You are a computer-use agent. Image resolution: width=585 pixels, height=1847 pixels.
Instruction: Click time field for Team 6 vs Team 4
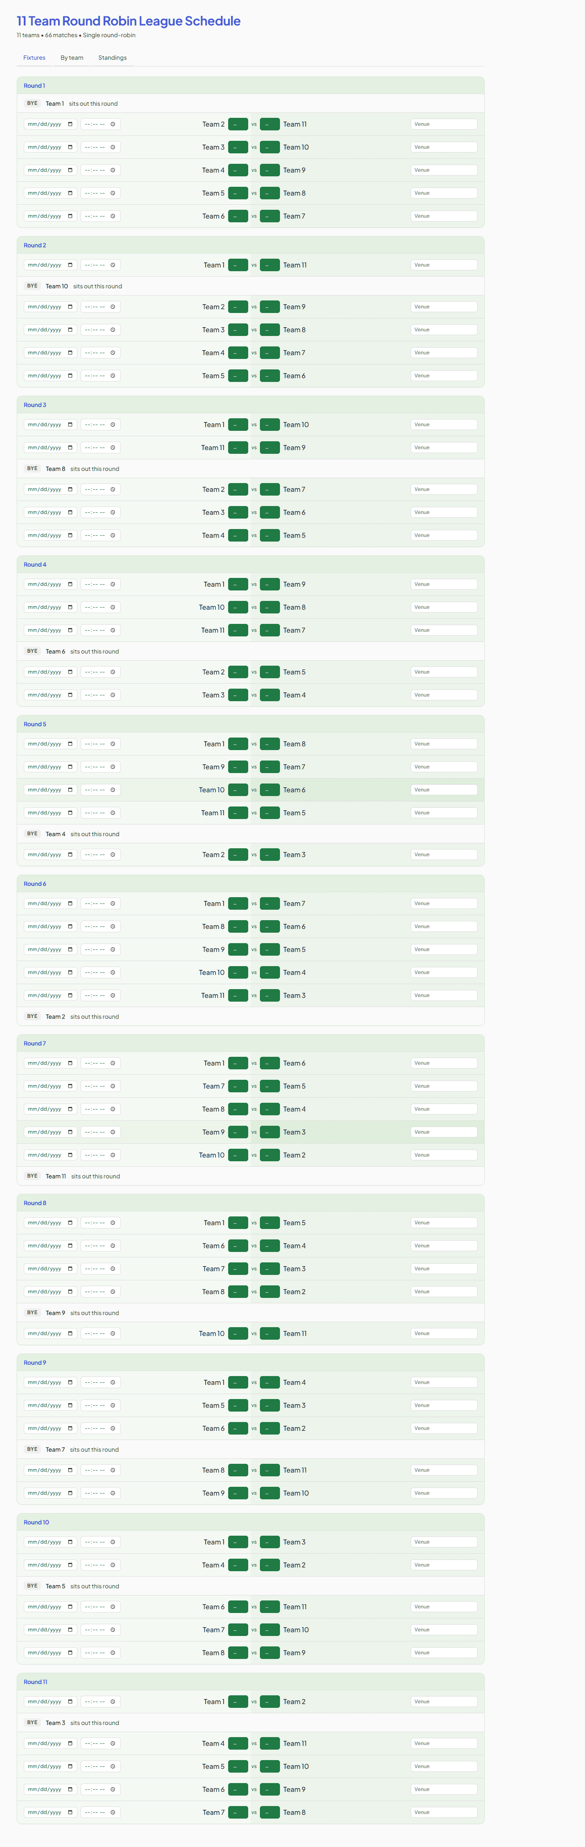pos(100,1245)
